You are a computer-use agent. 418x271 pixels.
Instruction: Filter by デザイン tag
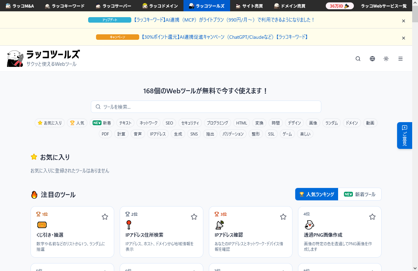point(294,123)
